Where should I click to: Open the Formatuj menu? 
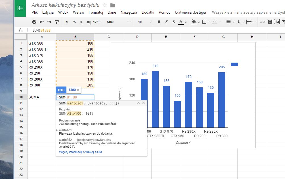tap(96, 12)
